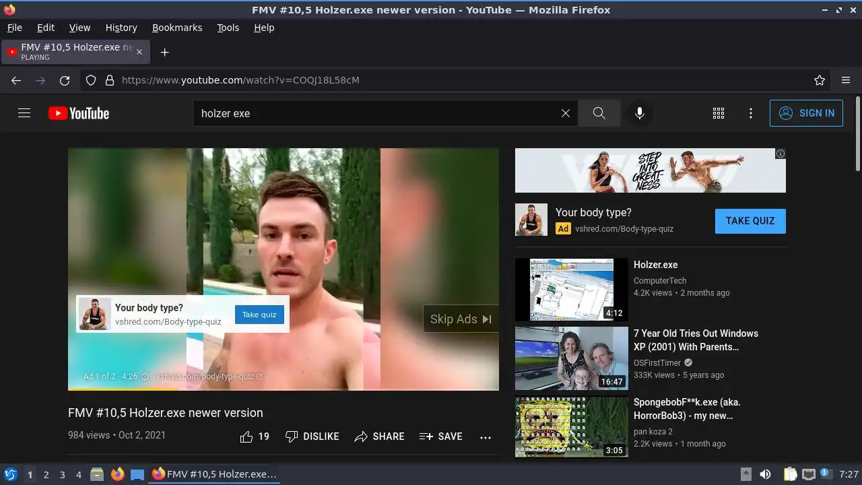
Task: Open ad info icon in sidebar banner
Action: 781,154
